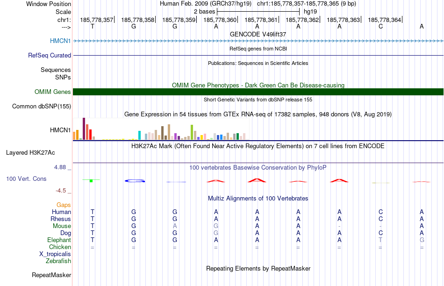Image resolution: width=444 pixels, height=286 pixels.
Task: Click reference base C in the arrow row
Action: (380, 26)
